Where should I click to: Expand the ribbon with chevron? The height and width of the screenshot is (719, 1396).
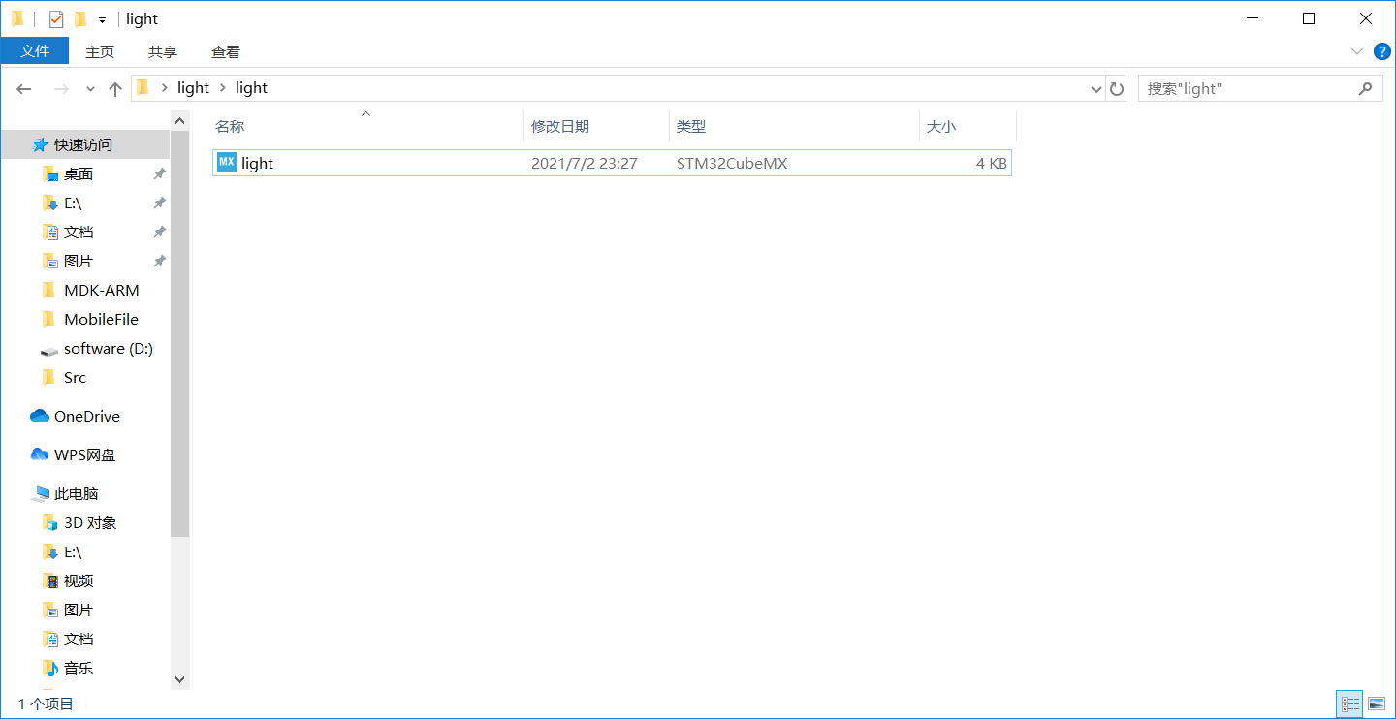point(1356,51)
